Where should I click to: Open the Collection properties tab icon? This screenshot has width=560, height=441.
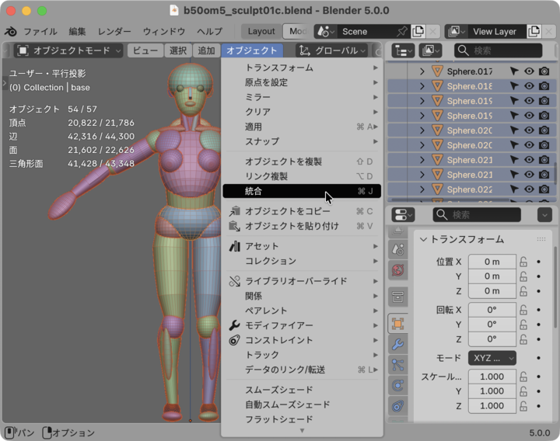click(398, 297)
